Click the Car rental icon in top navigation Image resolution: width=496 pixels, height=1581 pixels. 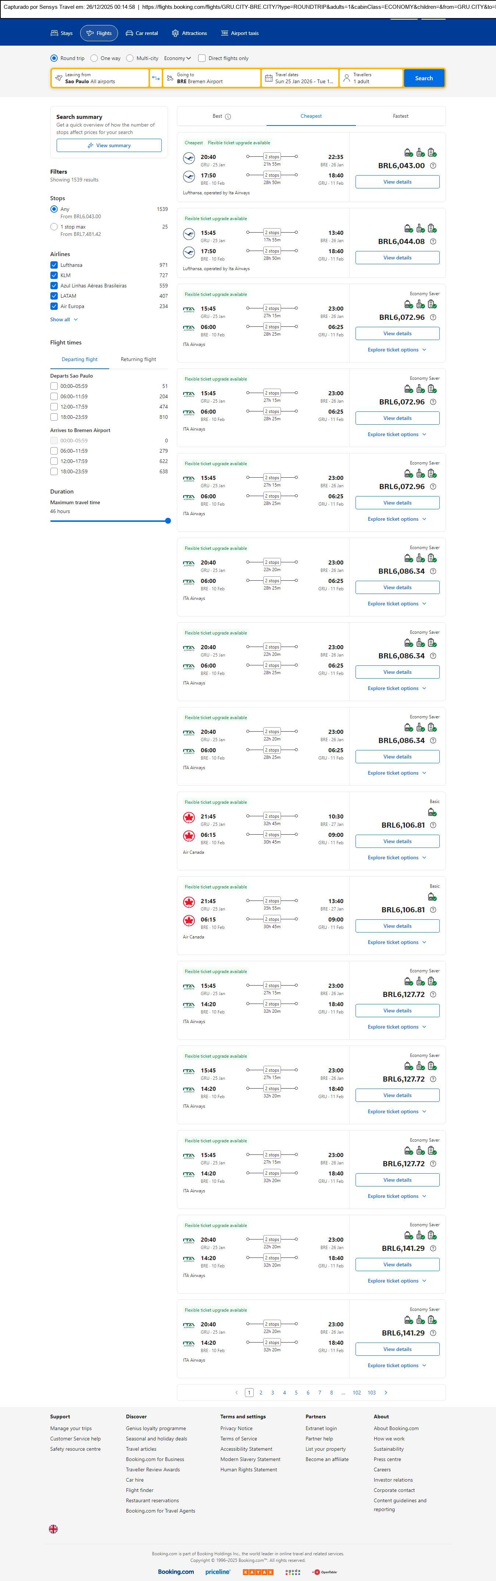(129, 33)
